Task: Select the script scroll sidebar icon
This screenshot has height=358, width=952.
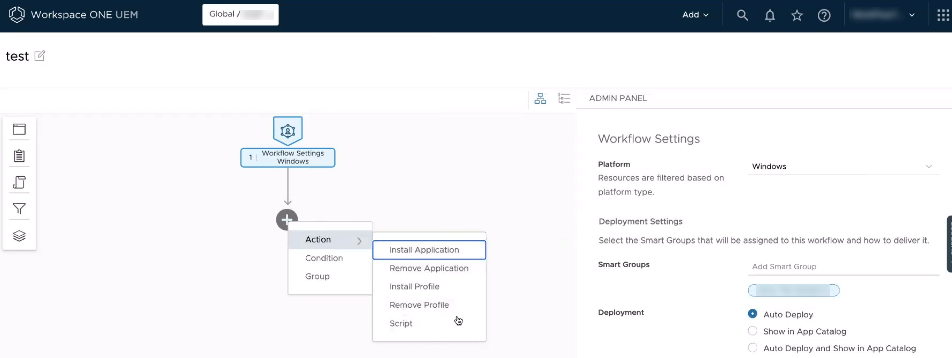Action: coord(19,182)
